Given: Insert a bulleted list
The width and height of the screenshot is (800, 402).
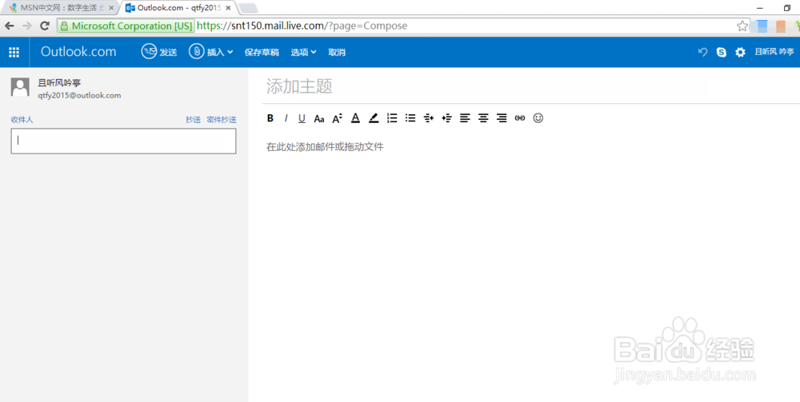Looking at the screenshot, I should tap(410, 118).
